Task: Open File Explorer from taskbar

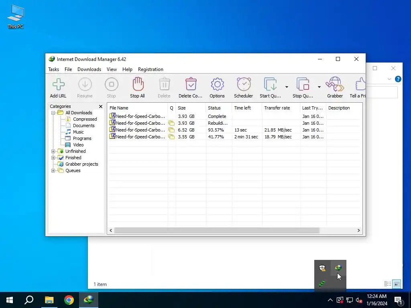Action: click(x=49, y=300)
